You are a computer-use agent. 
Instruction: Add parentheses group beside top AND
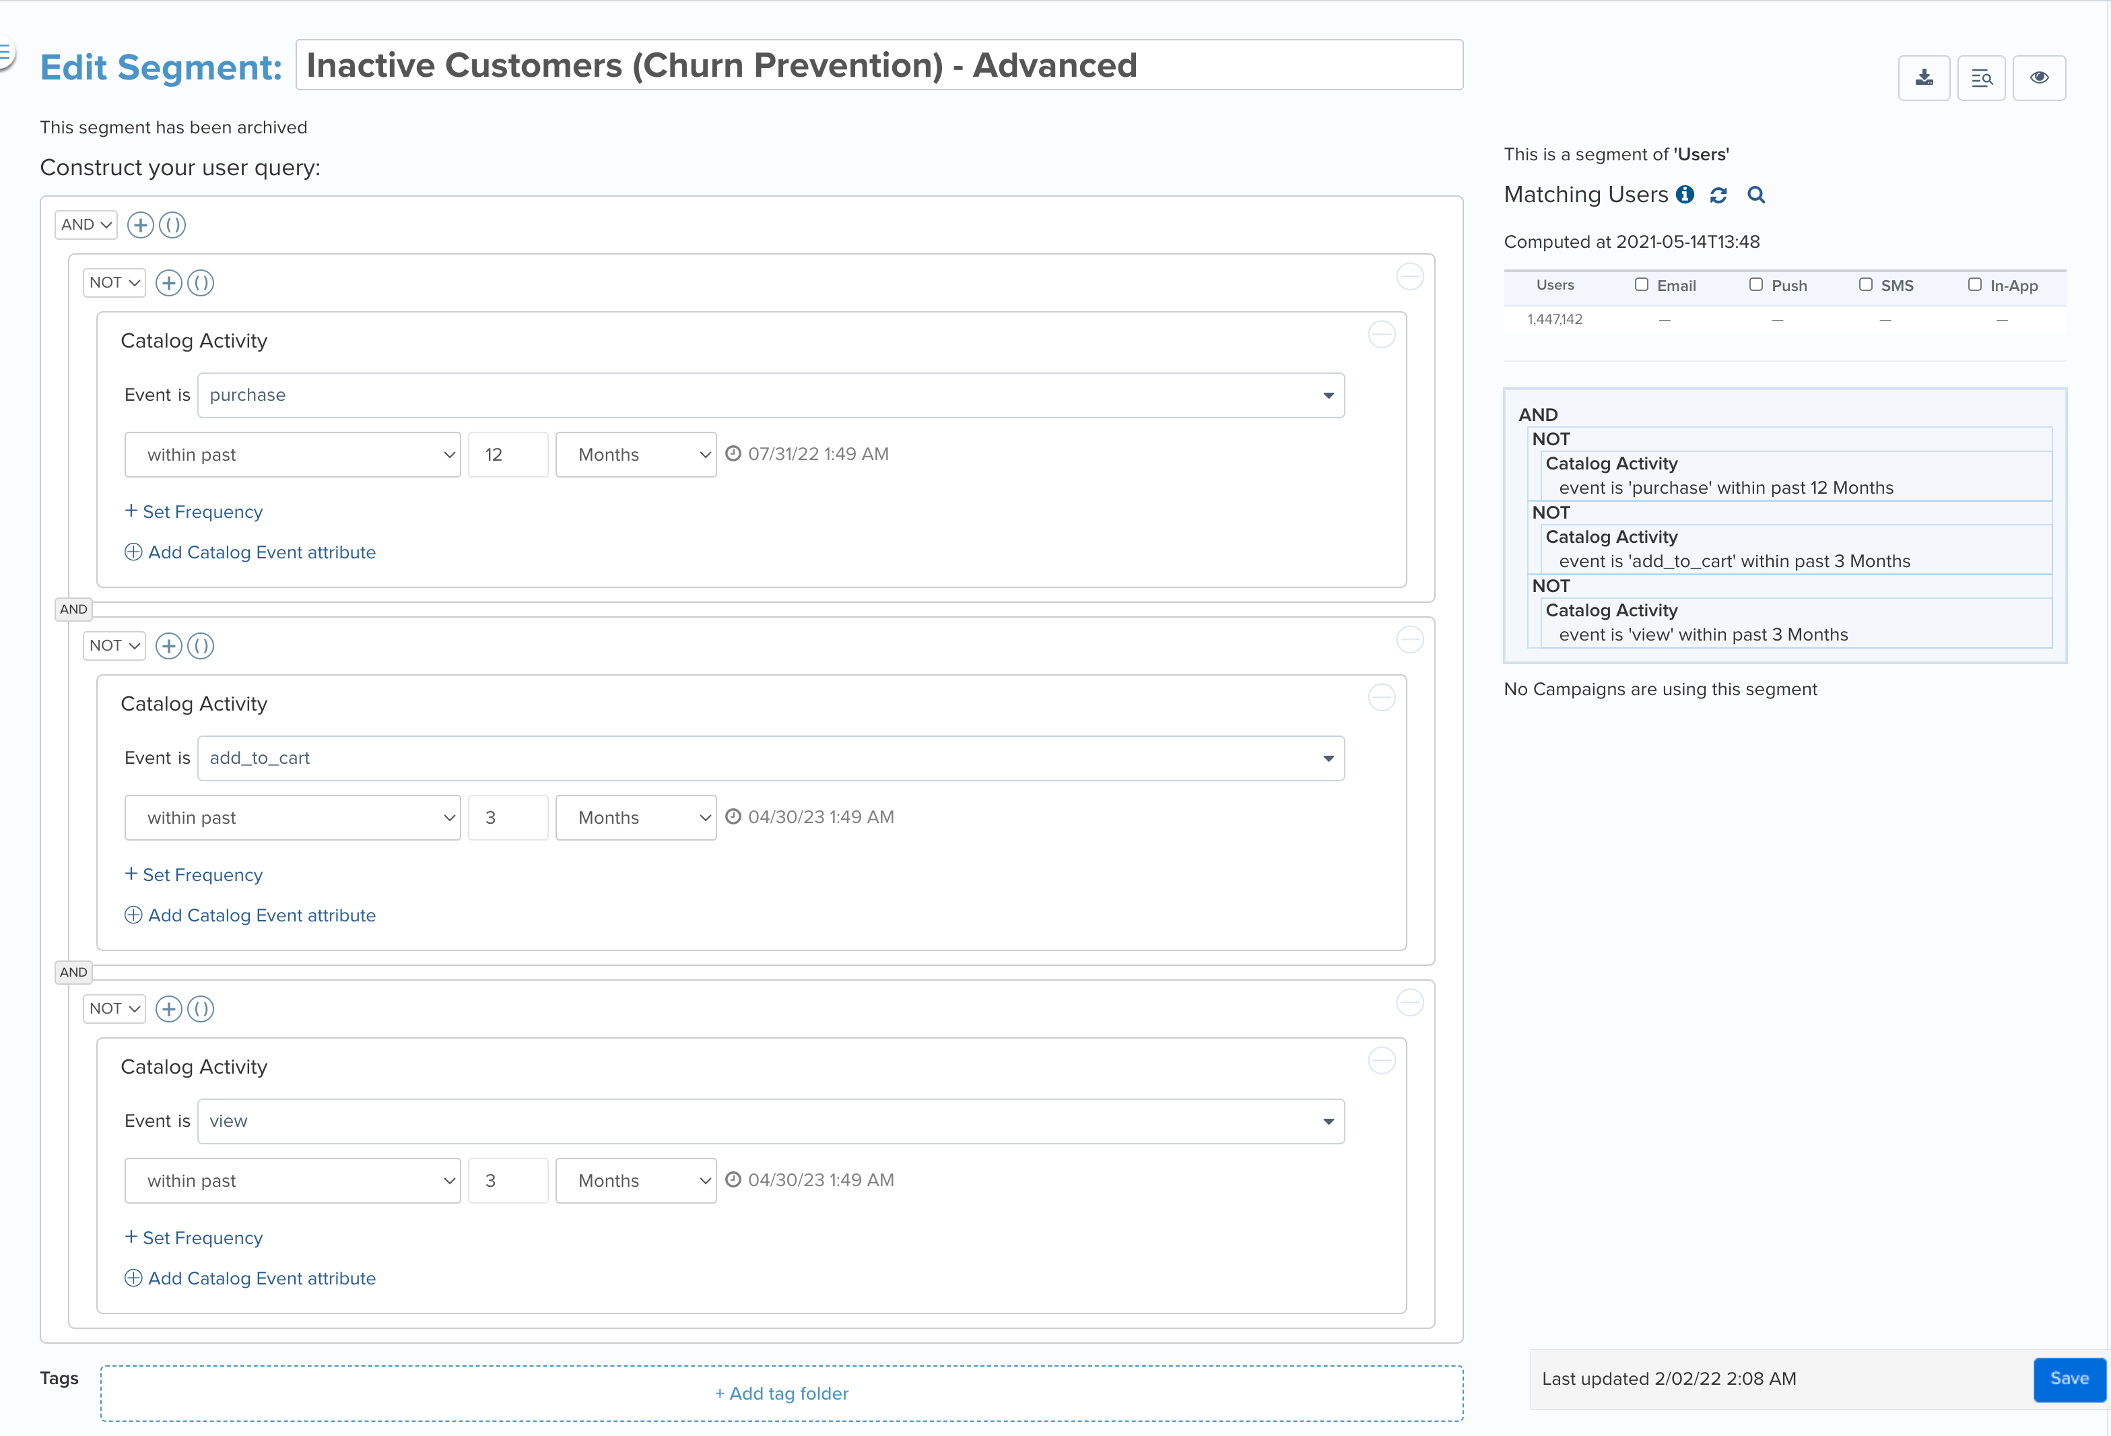click(x=172, y=224)
